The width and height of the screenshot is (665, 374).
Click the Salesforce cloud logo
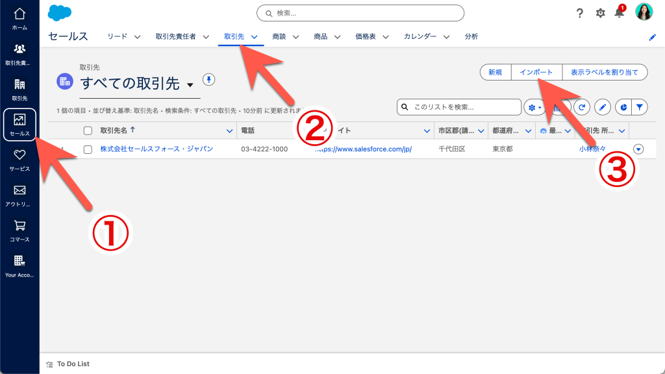tap(59, 13)
